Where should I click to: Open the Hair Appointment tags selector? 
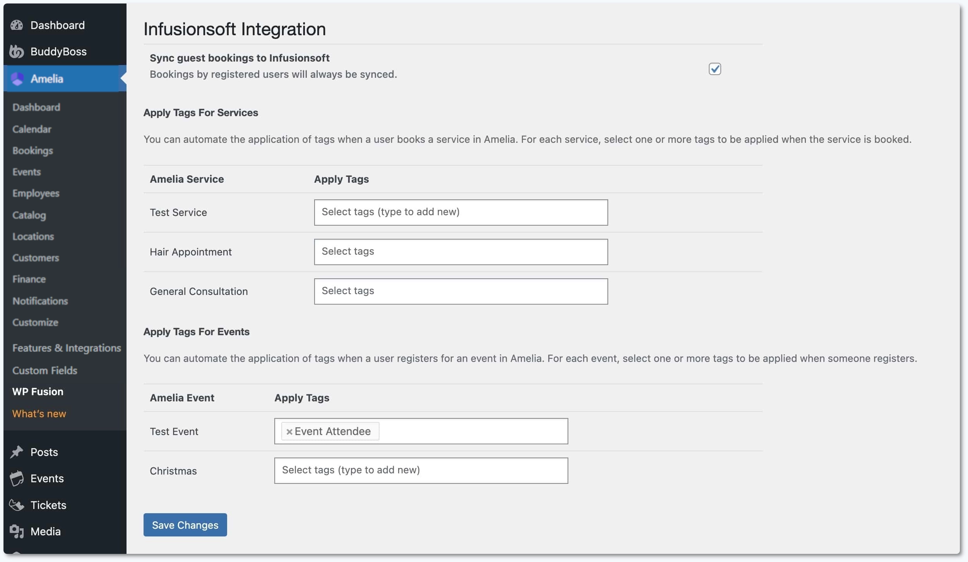[x=460, y=252]
